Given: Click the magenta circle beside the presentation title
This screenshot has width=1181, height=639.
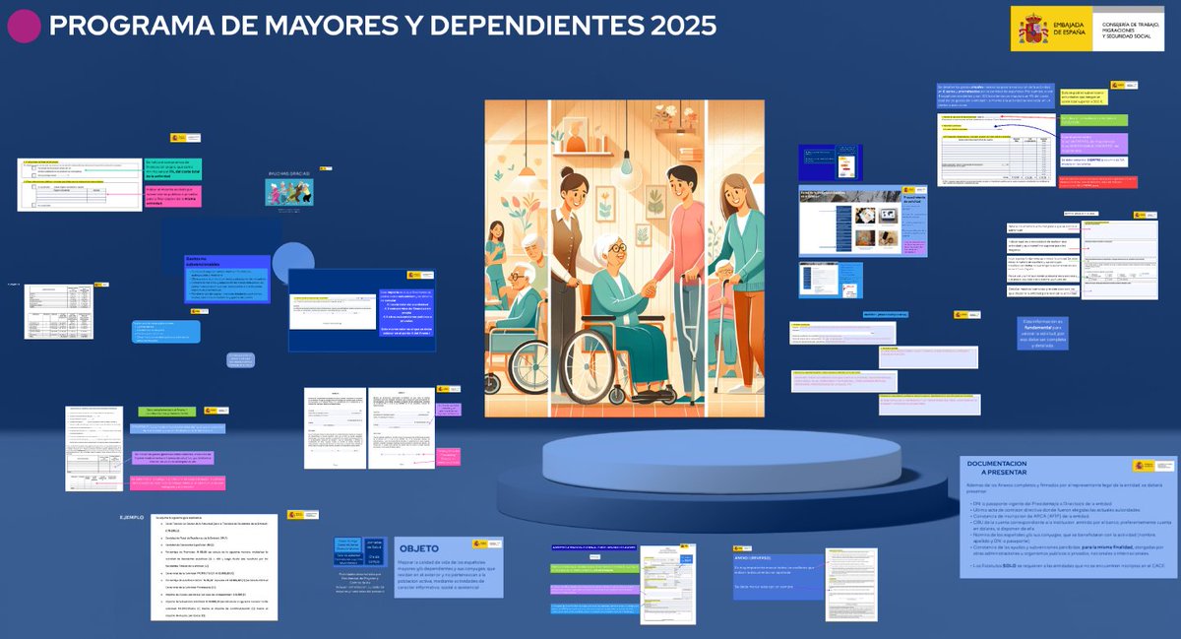Looking at the screenshot, I should coord(24,26).
